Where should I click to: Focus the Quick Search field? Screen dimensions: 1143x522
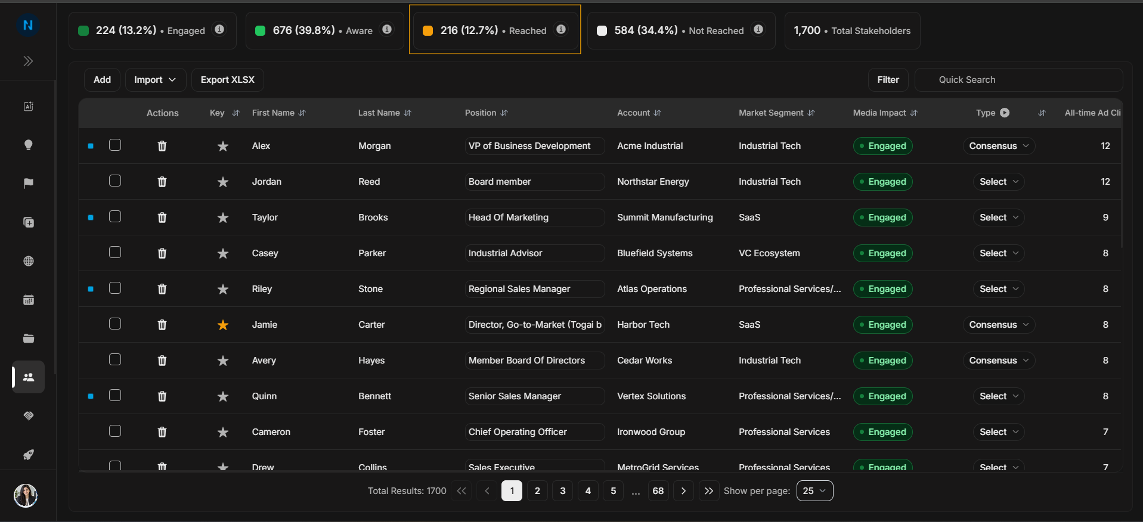coord(1018,80)
